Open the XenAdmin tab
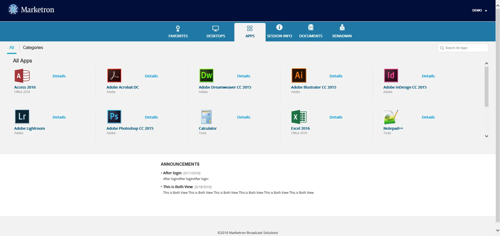 pyautogui.click(x=342, y=32)
